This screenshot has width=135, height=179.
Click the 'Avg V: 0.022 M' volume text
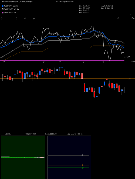pyautogui.click(x=107, y=6)
